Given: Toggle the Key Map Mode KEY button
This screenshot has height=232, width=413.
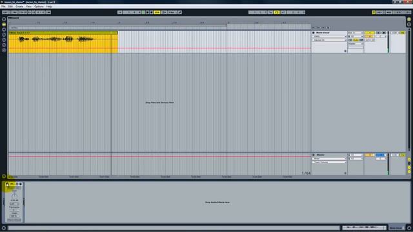Looking at the screenshot, I should pyautogui.click(x=379, y=12).
